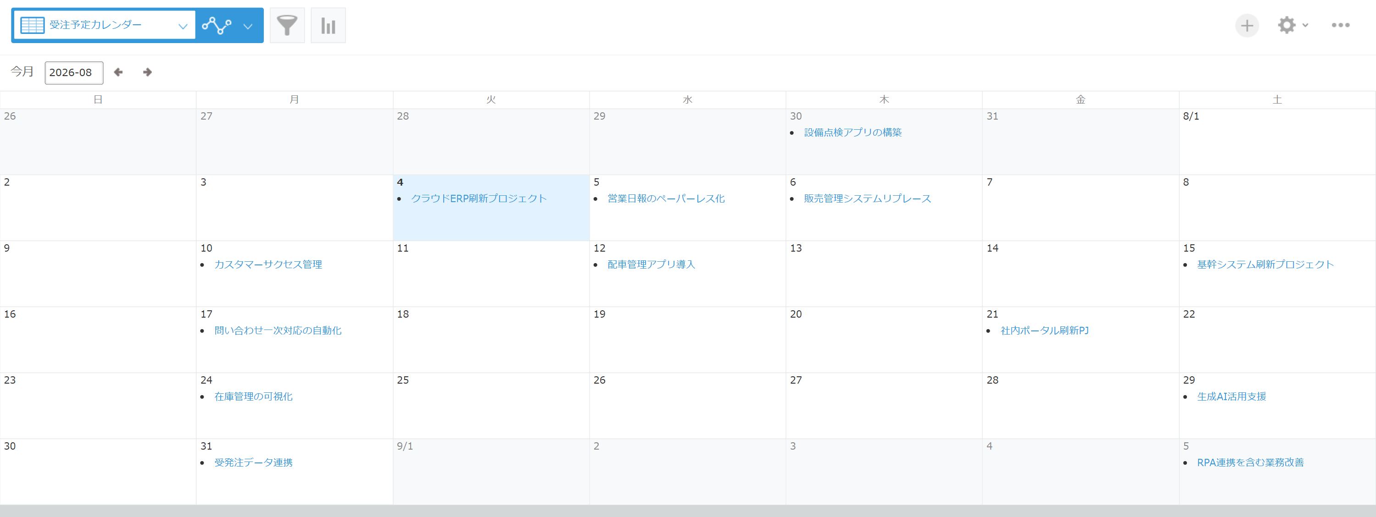1376x517 pixels.
Task: Click date number 21 in calendar
Action: 992,314
